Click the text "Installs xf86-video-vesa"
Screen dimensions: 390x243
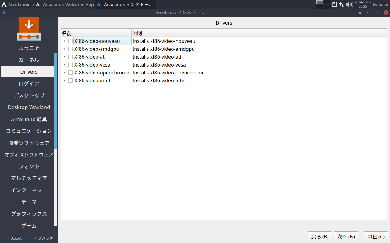point(159,65)
